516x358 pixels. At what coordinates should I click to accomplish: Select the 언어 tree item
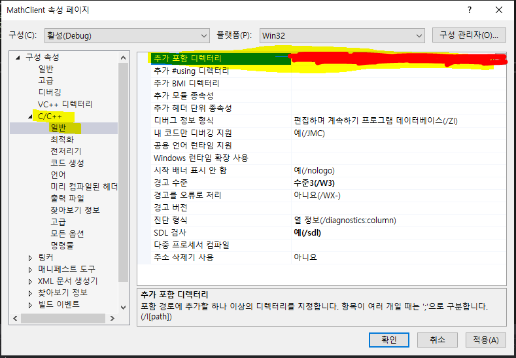point(58,175)
